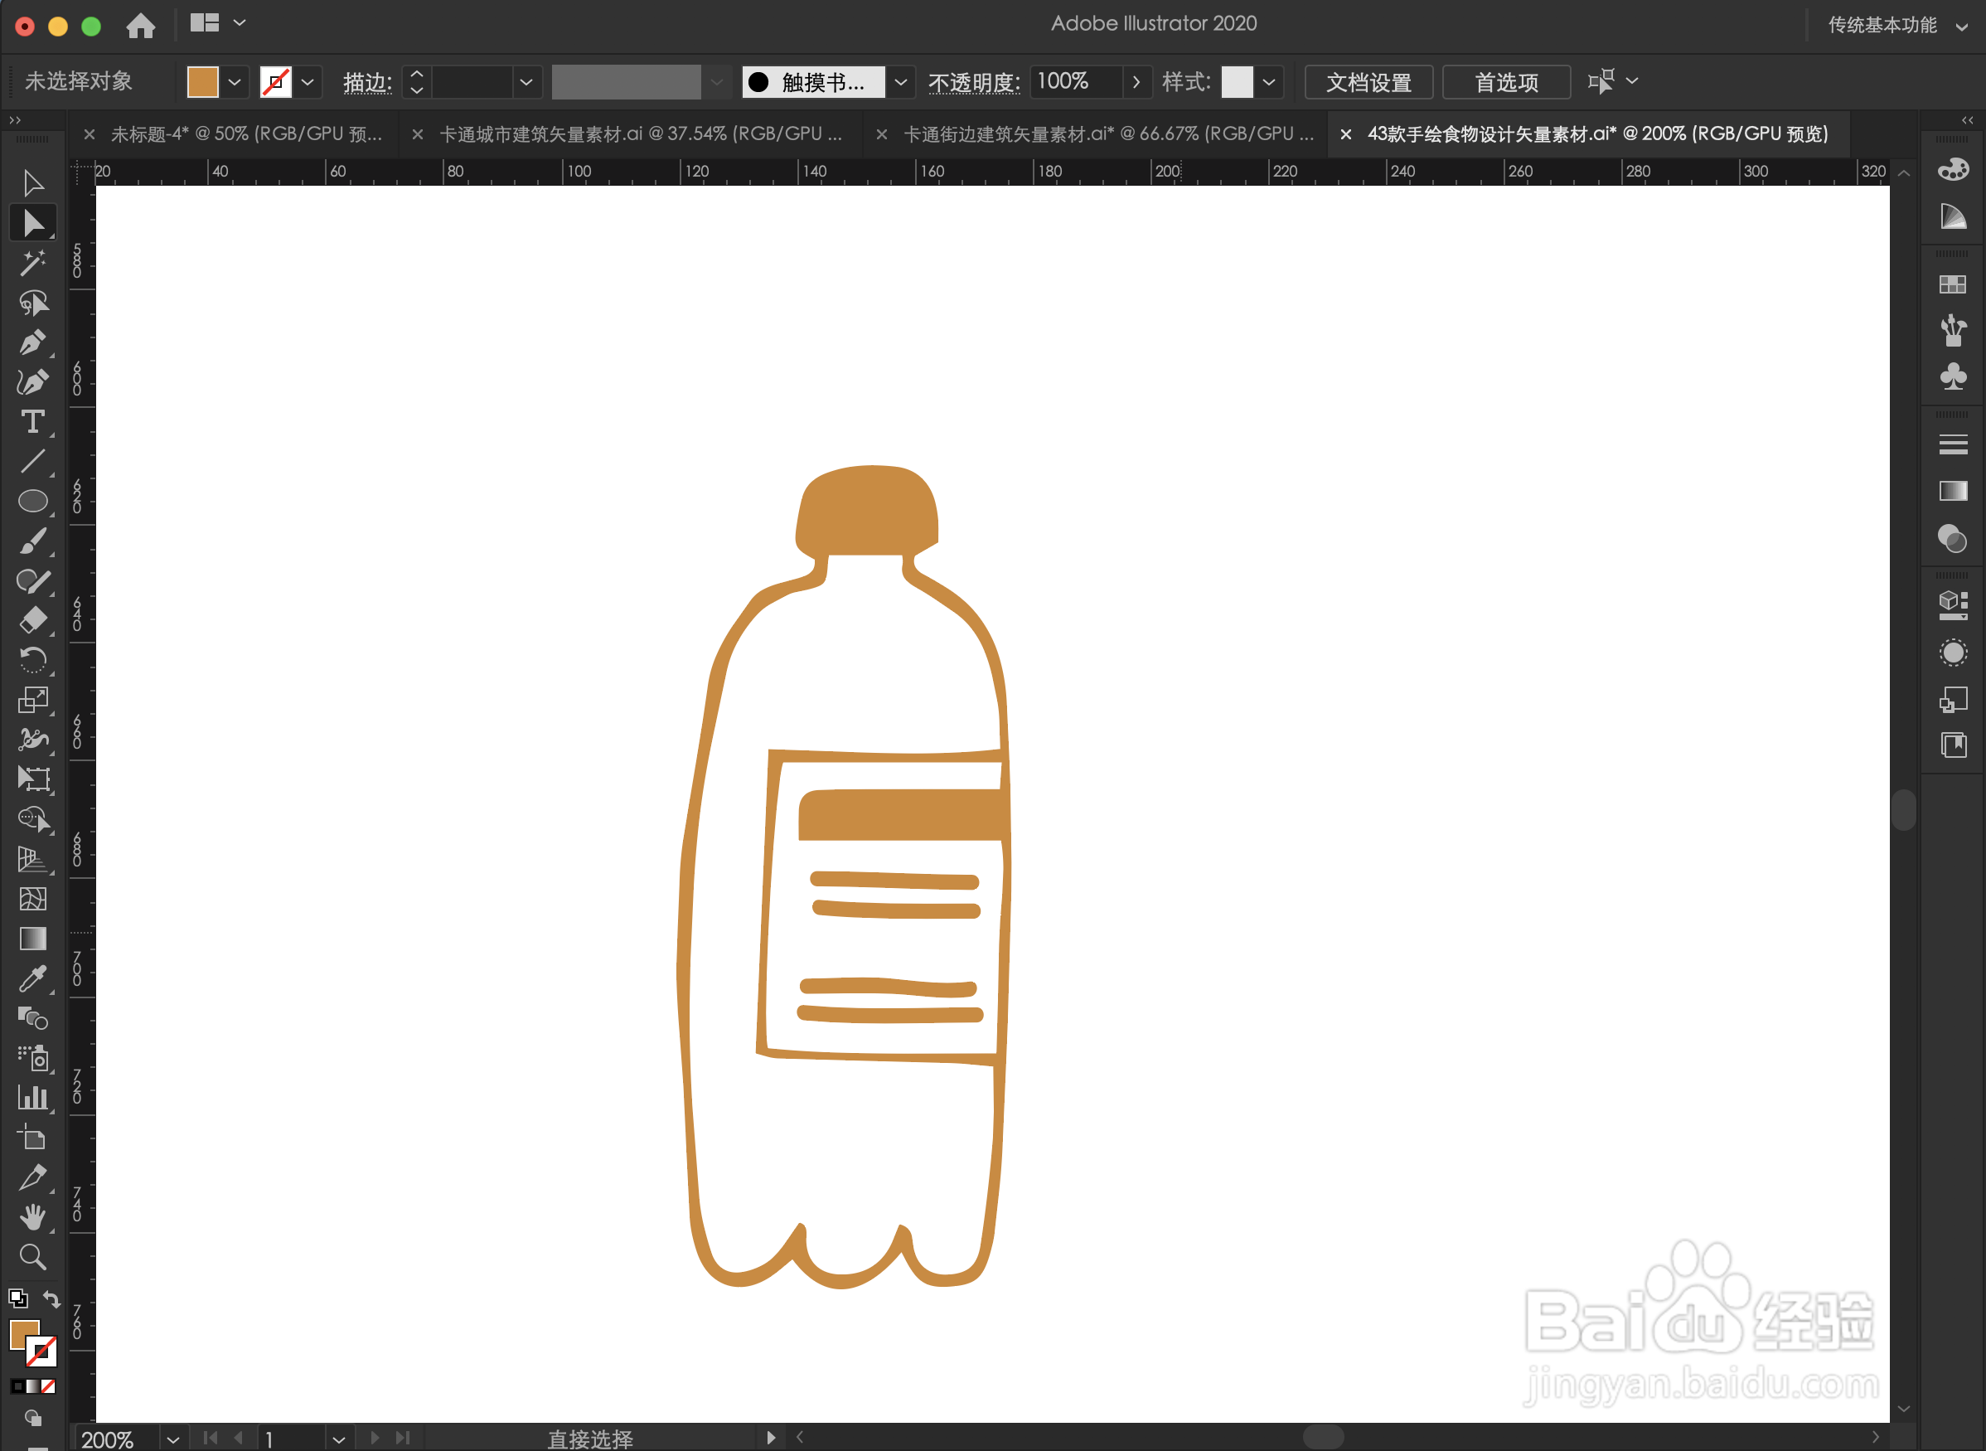Select the Eyedropper tool
The image size is (1986, 1451).
(32, 978)
